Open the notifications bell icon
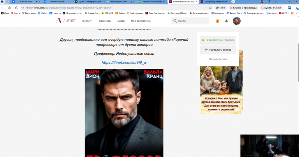The width and height of the screenshot is (299, 157). (x=226, y=21)
